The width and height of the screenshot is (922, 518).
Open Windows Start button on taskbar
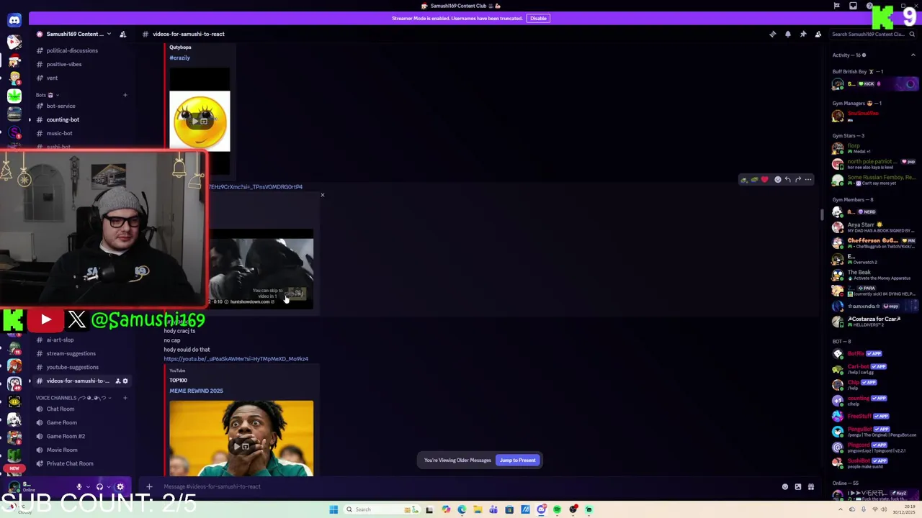[x=334, y=509]
